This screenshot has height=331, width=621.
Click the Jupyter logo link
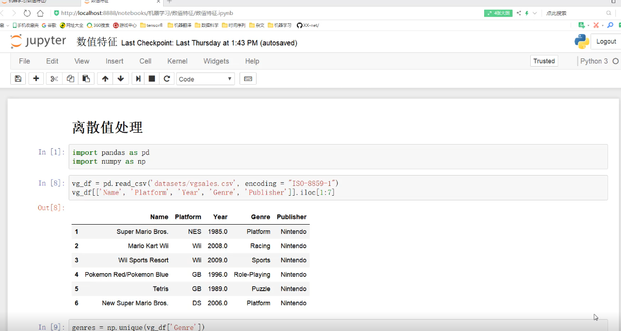(x=38, y=41)
